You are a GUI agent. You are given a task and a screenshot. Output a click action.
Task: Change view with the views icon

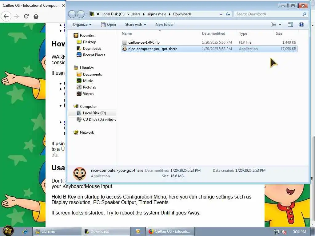(x=273, y=25)
